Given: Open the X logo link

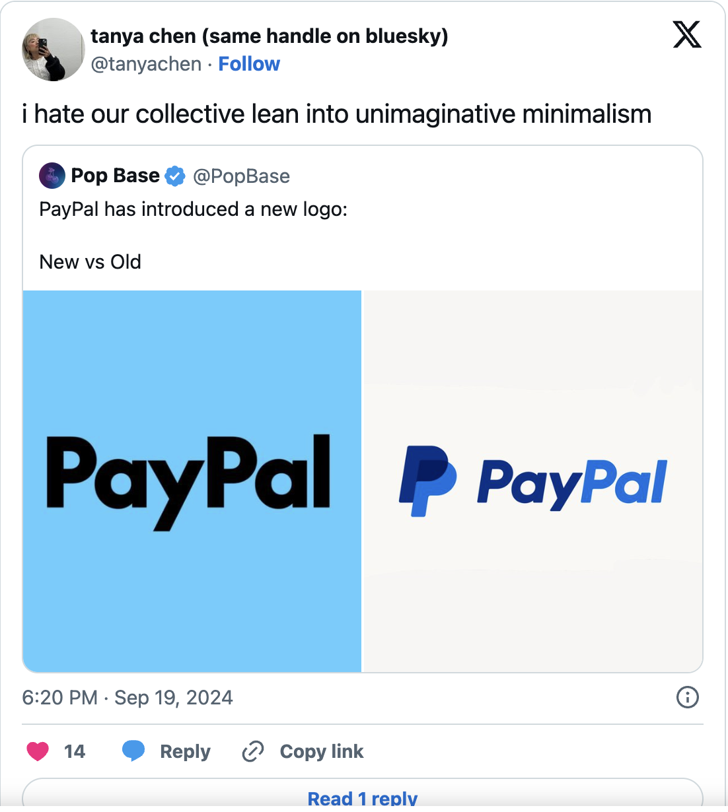Looking at the screenshot, I should tap(687, 35).
